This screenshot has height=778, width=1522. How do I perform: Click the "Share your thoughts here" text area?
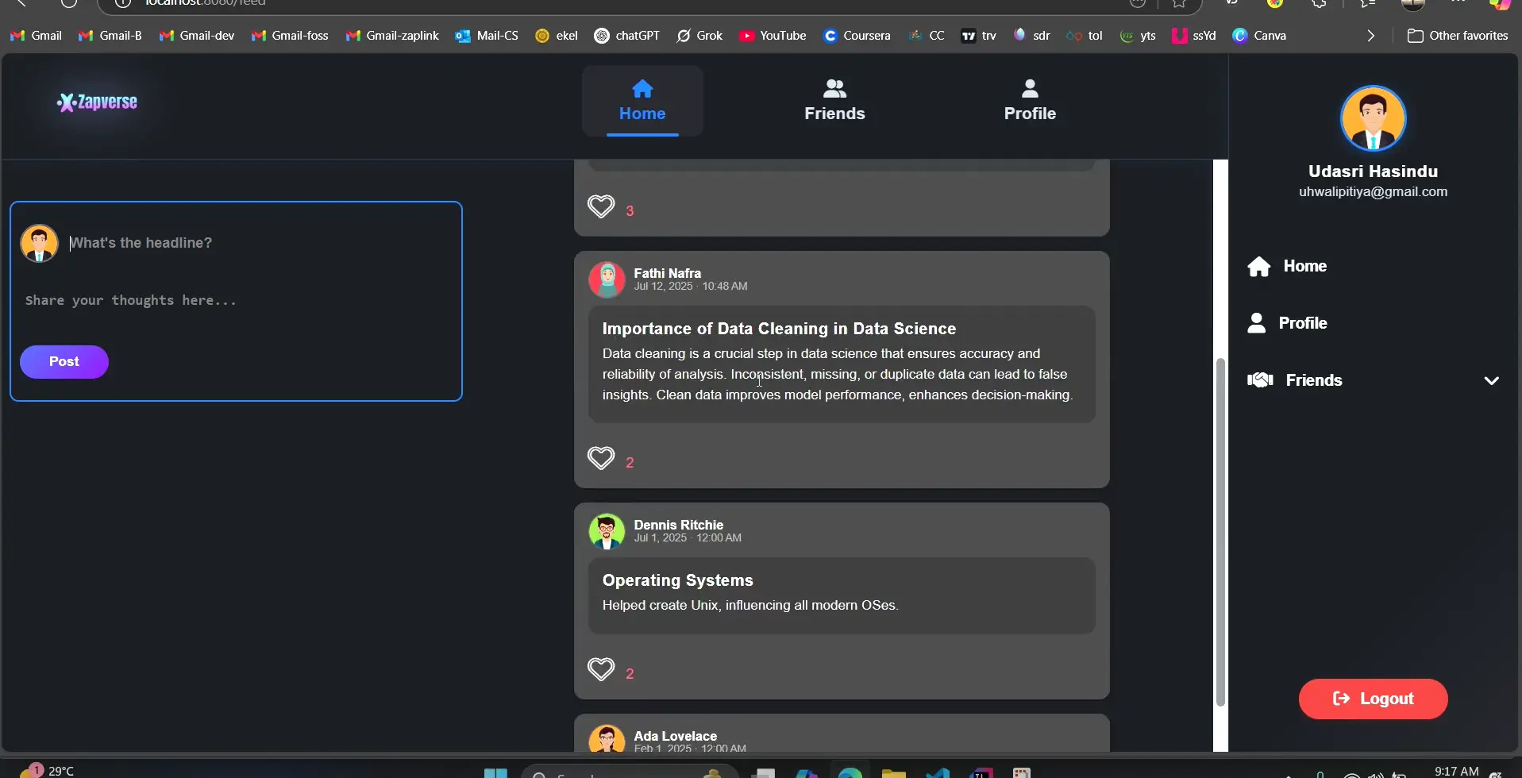click(x=230, y=301)
